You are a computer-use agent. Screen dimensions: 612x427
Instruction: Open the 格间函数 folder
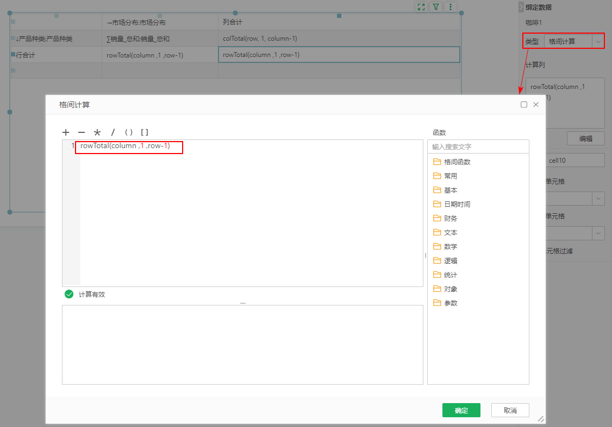452,162
